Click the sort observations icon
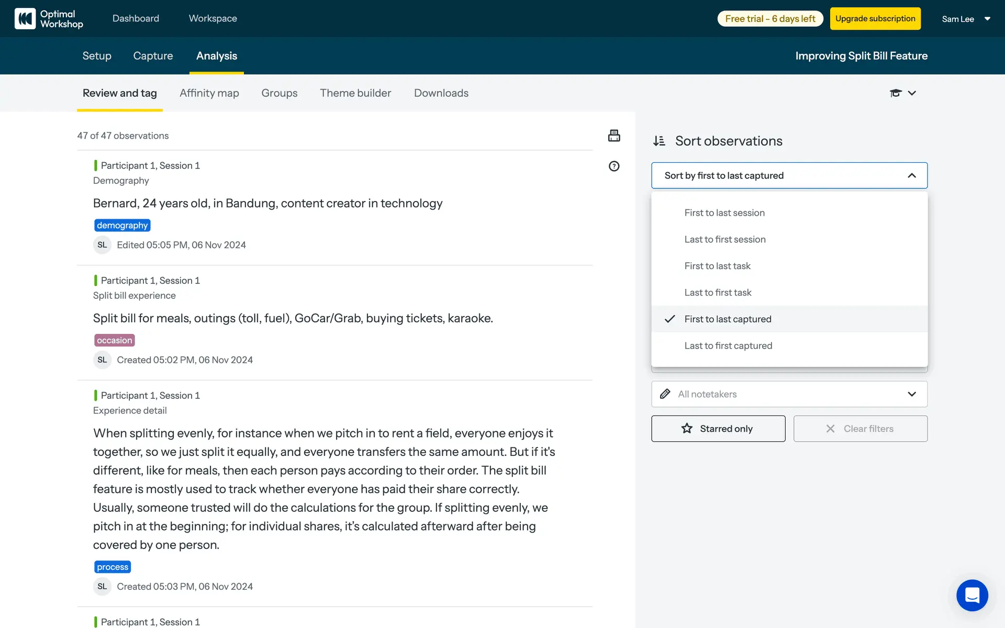The height and width of the screenshot is (628, 1005). 659,141
